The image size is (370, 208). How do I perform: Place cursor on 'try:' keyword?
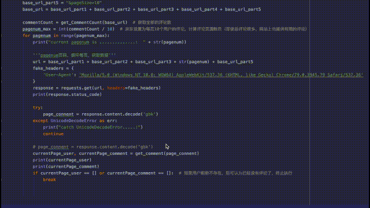[x=38, y=107]
